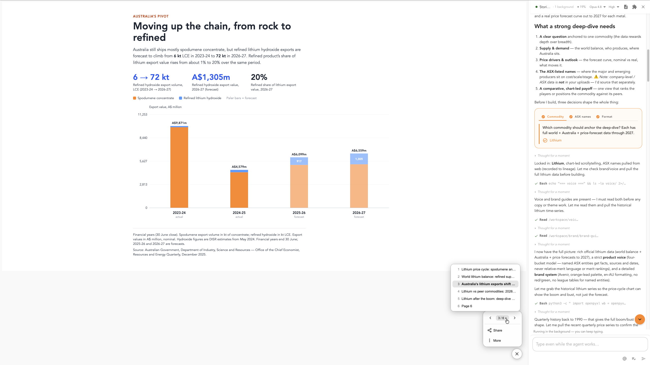Toggle the Spodumene concentrate legend entry

(154, 98)
